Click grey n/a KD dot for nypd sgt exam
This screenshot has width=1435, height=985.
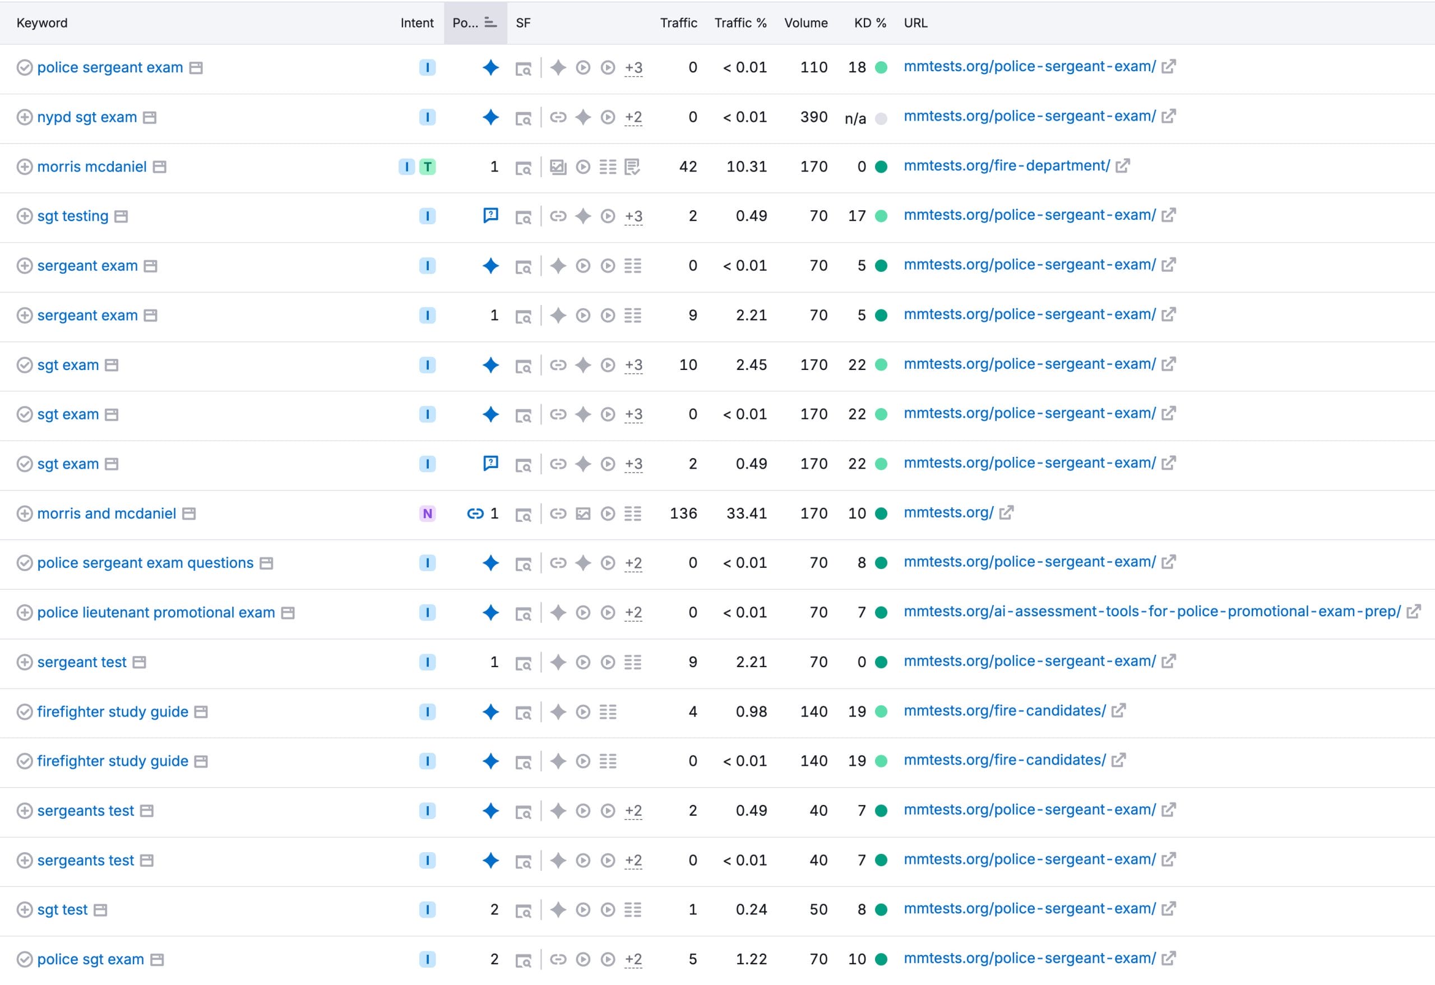pos(881,119)
